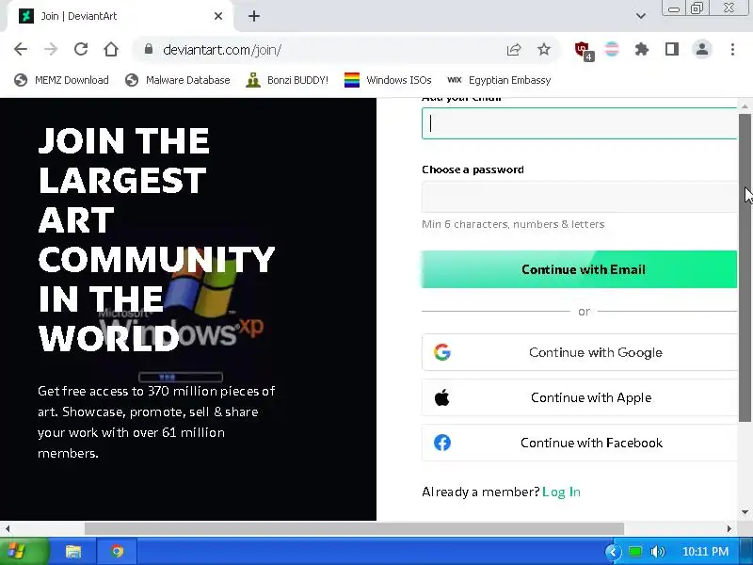Open the Bonzi BUDDY! bookmark
753x565 pixels.
coord(287,80)
